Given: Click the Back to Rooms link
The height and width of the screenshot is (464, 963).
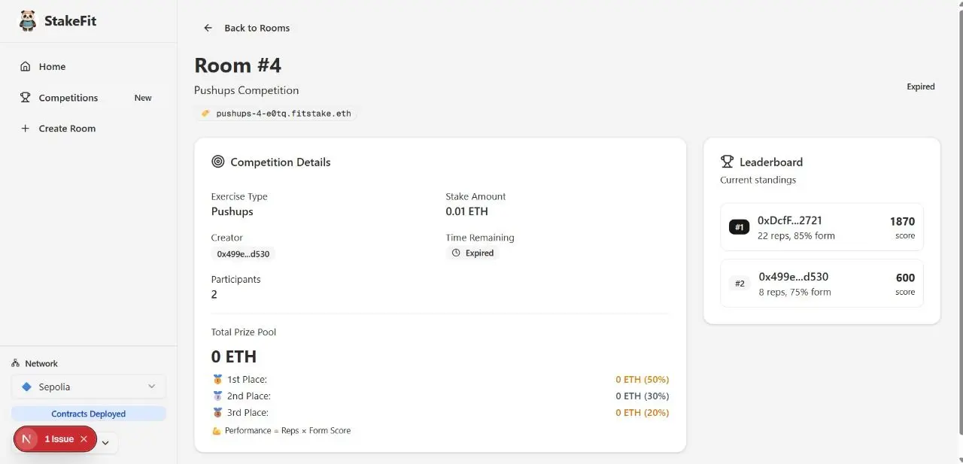Looking at the screenshot, I should [x=257, y=28].
